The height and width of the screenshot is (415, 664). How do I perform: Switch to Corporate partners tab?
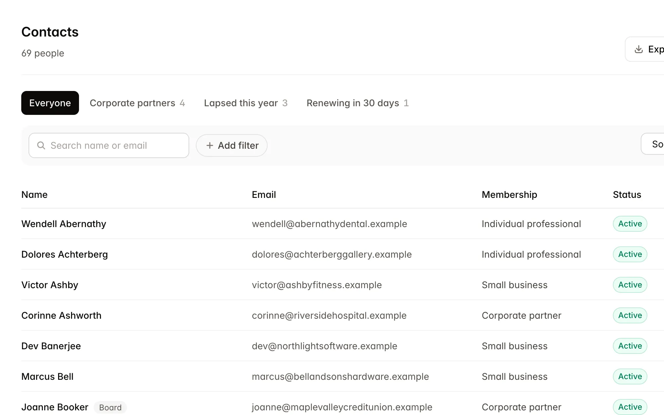point(137,103)
